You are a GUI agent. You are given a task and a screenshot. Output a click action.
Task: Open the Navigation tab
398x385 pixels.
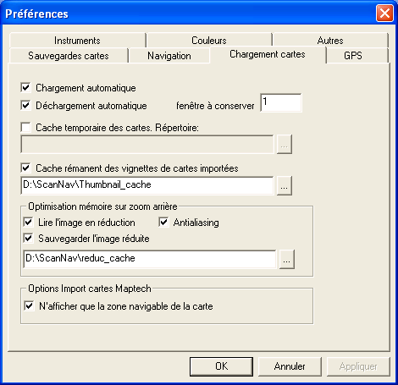(x=169, y=56)
